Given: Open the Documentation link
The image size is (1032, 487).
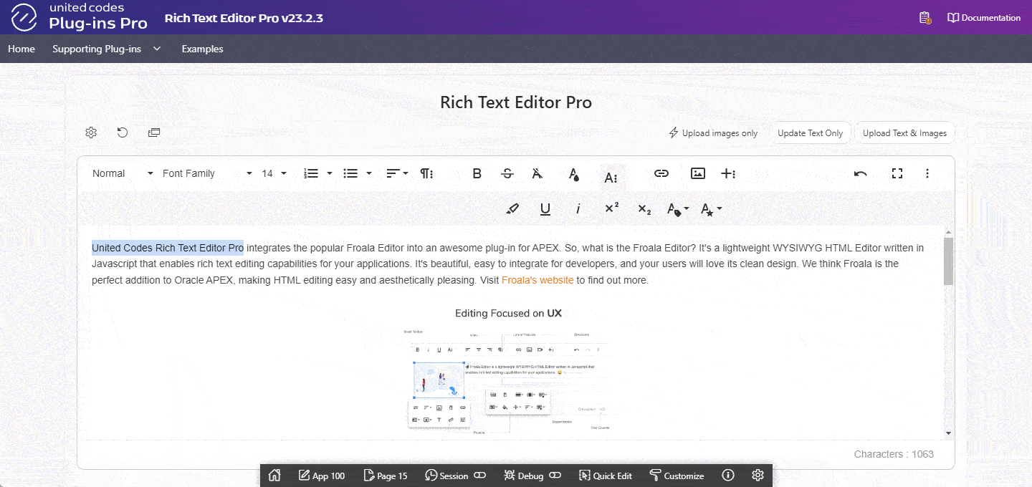Looking at the screenshot, I should [x=984, y=18].
